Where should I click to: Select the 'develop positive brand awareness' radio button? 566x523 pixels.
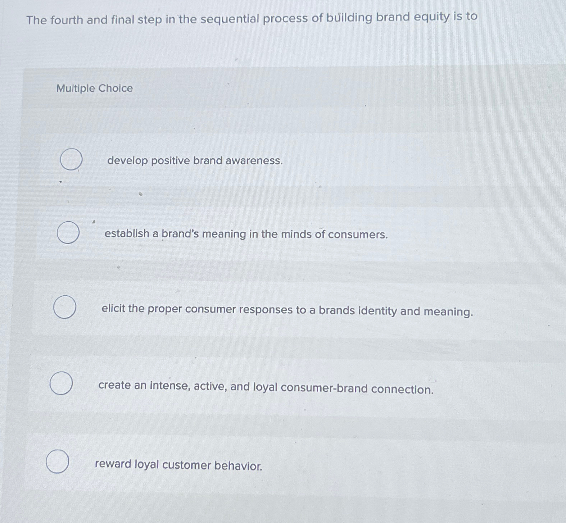[71, 159]
